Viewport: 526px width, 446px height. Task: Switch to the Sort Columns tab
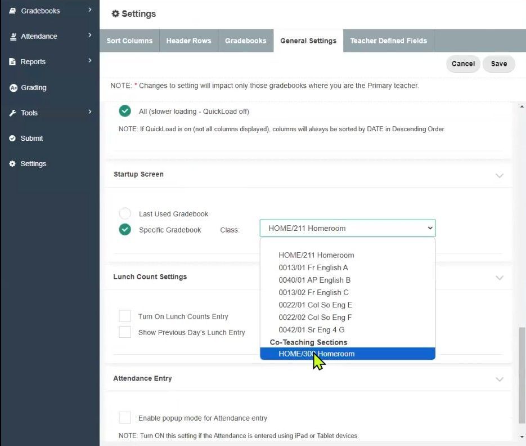129,41
